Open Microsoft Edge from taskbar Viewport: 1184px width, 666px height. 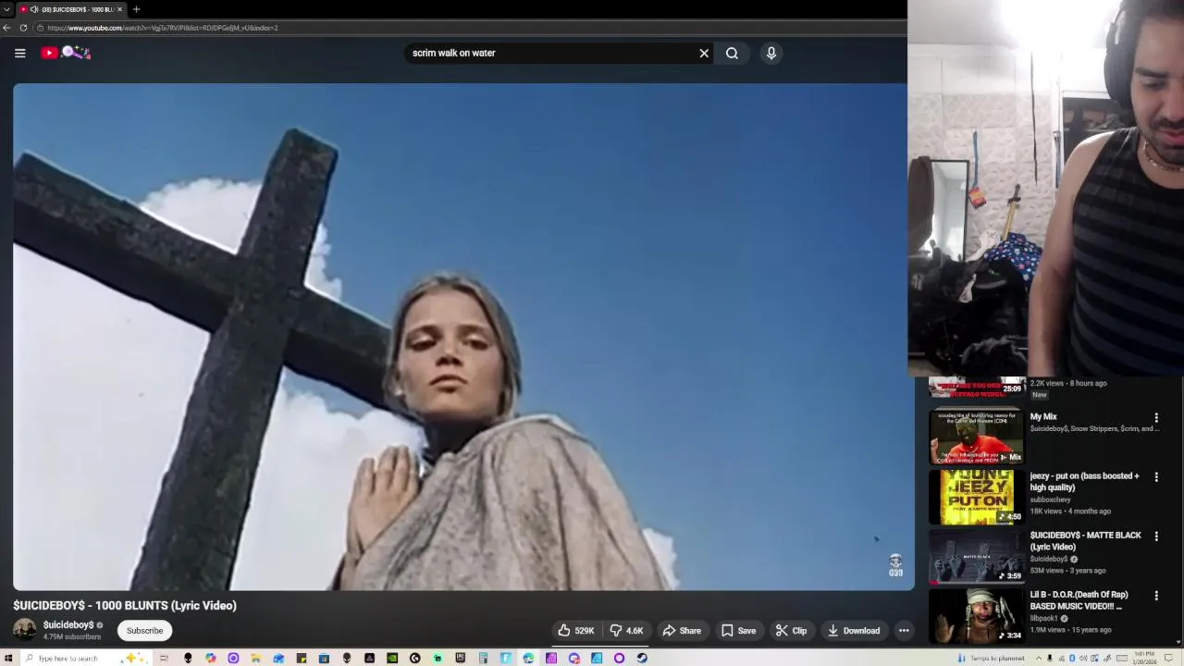tap(528, 658)
